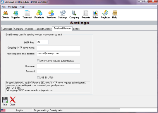Switch to the Company settings tab
The image size is (158, 113).
coord(18,29)
